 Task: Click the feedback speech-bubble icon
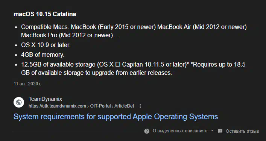click(220, 131)
